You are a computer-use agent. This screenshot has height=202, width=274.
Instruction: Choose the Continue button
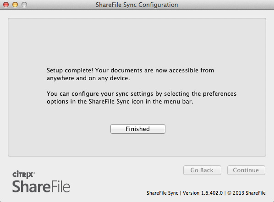[246, 170]
